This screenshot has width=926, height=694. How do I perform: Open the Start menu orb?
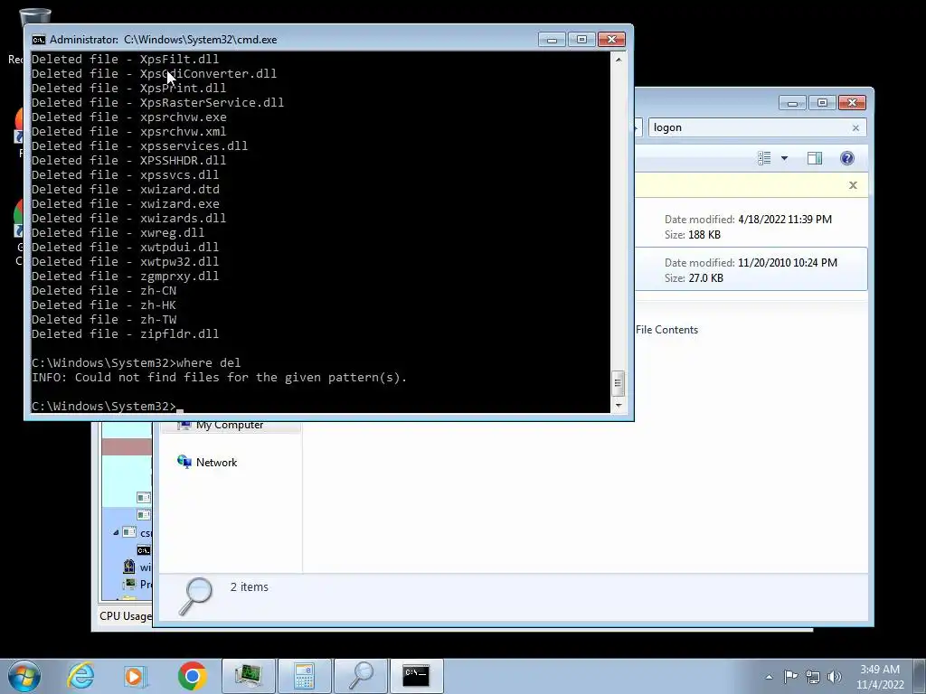(x=24, y=676)
